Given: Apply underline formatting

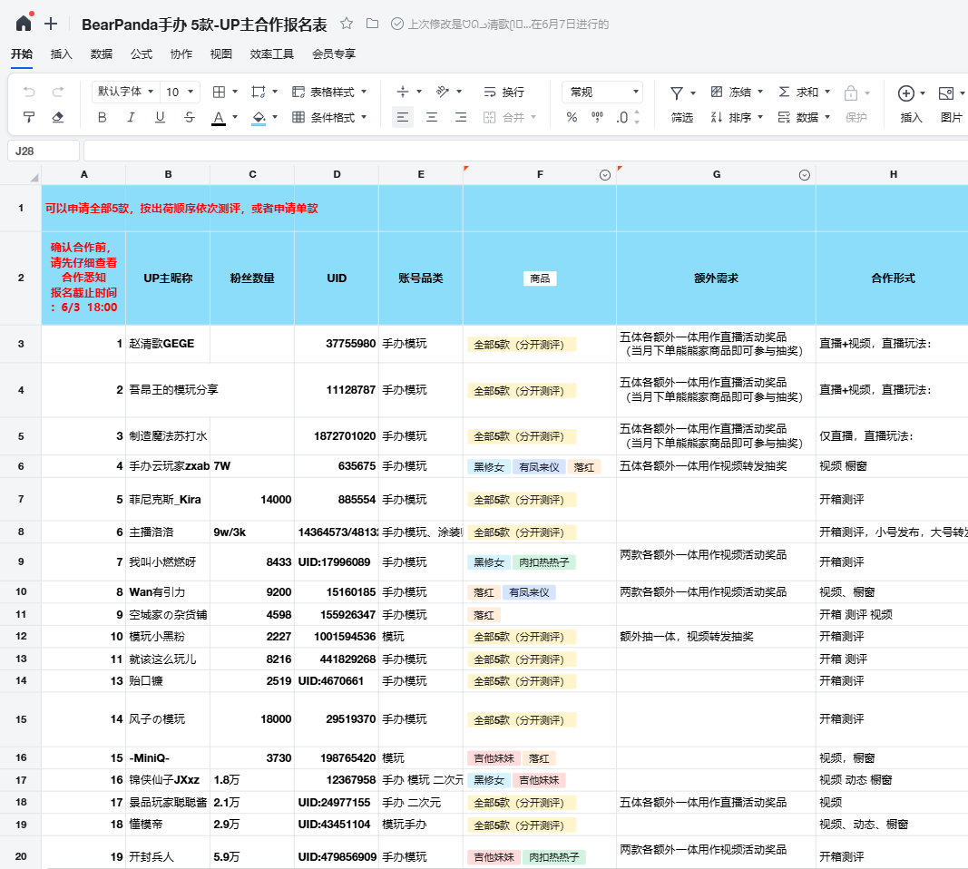Looking at the screenshot, I should pyautogui.click(x=160, y=117).
